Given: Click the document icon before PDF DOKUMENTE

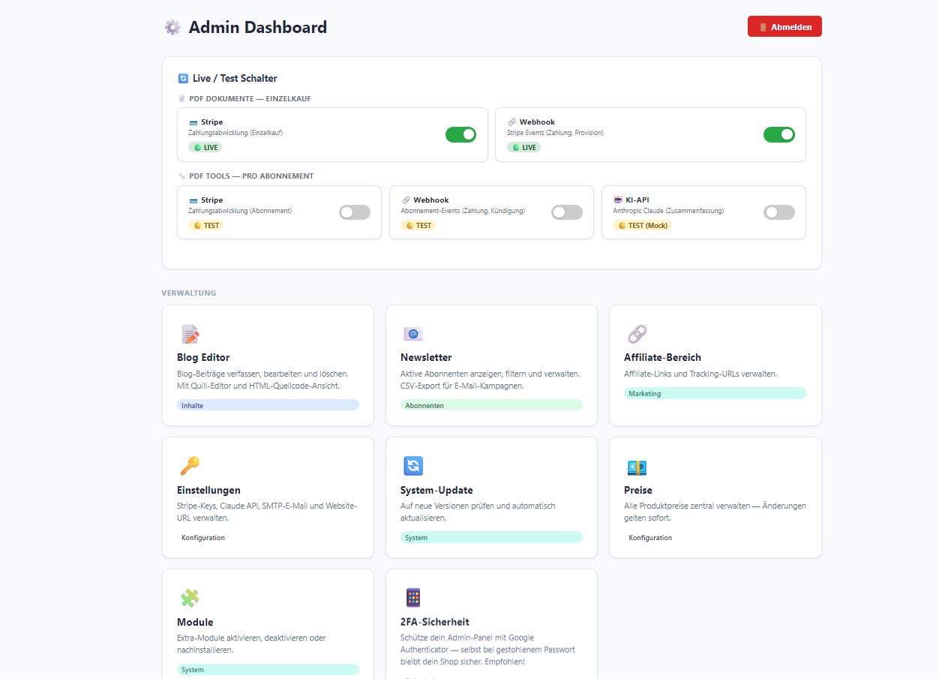Looking at the screenshot, I should point(181,98).
